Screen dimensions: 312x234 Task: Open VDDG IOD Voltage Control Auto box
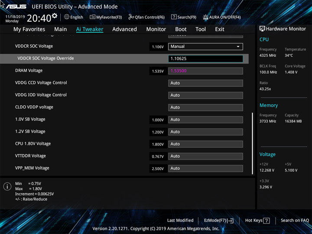click(x=205, y=95)
